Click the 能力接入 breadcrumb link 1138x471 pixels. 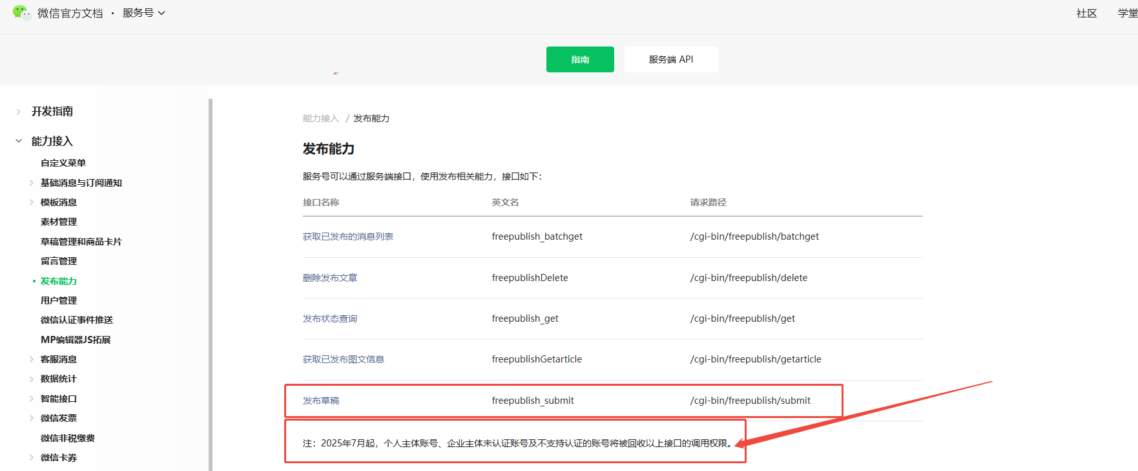pos(321,118)
